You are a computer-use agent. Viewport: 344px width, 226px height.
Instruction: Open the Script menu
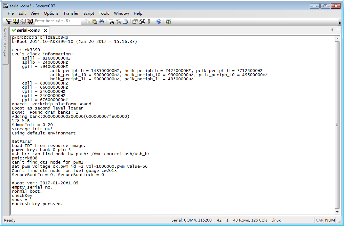click(89, 13)
